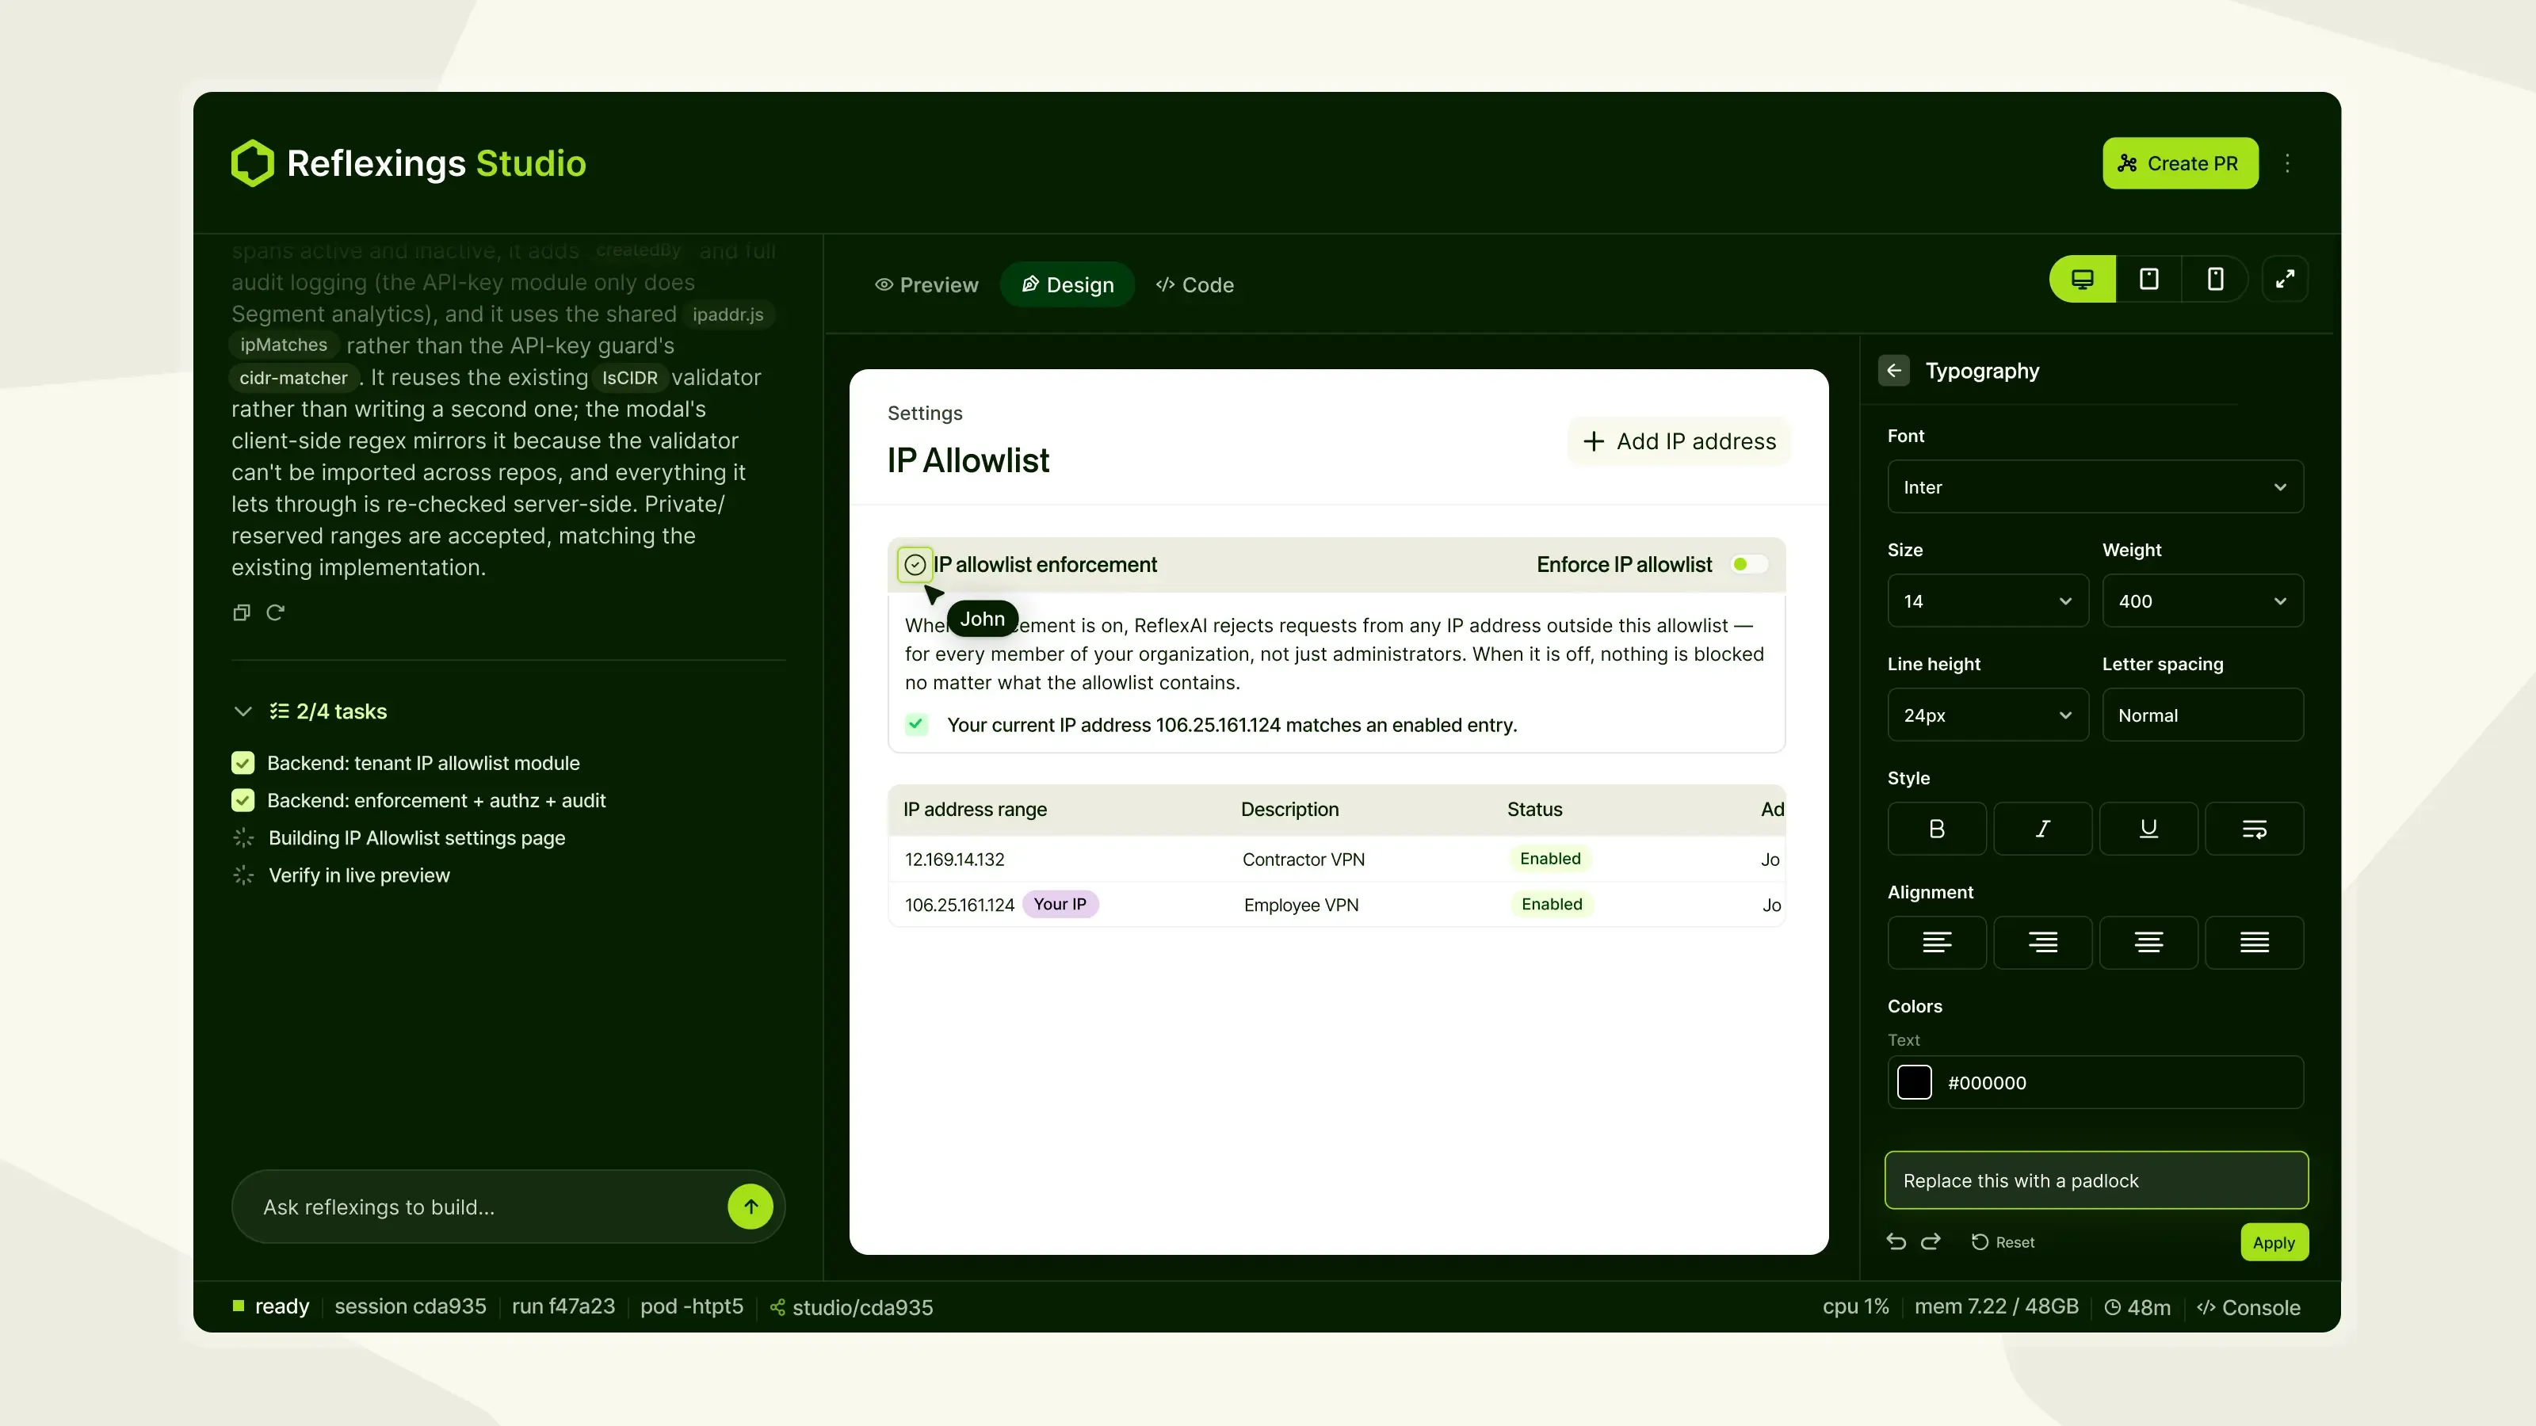The height and width of the screenshot is (1426, 2536).
Task: Click the Enabled status badge for Employee VPN
Action: pos(1551,905)
